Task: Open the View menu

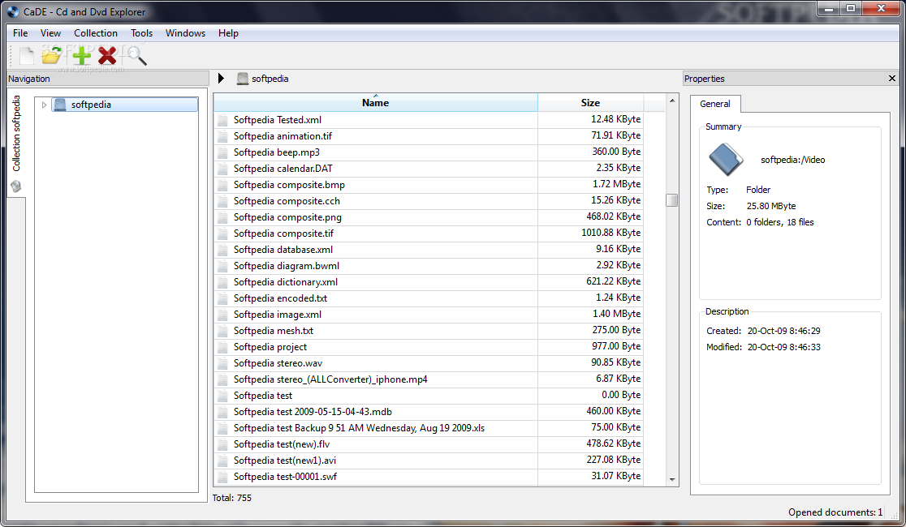Action: click(x=50, y=33)
